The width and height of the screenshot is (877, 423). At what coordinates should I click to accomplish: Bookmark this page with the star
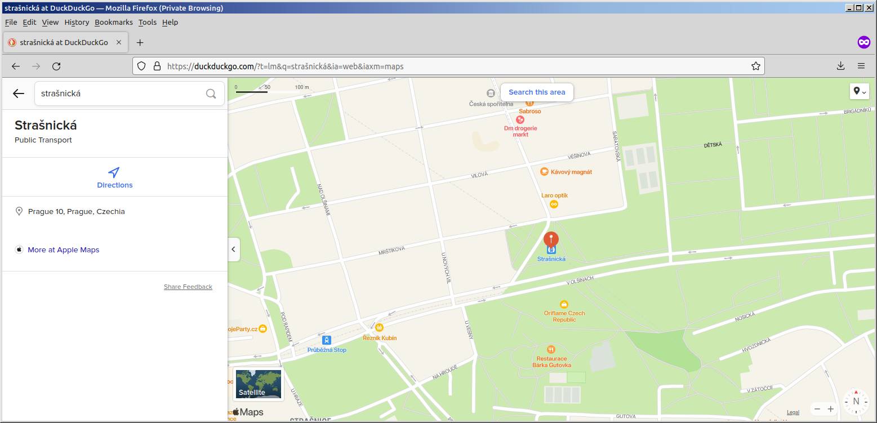pyautogui.click(x=755, y=66)
